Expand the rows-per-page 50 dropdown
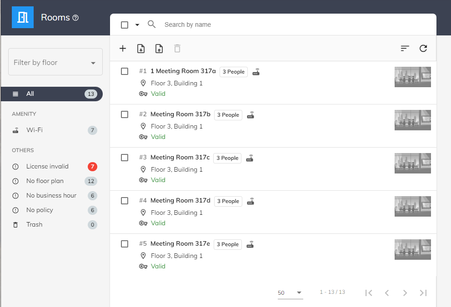Image resolution: width=451 pixels, height=307 pixels. pyautogui.click(x=290, y=293)
